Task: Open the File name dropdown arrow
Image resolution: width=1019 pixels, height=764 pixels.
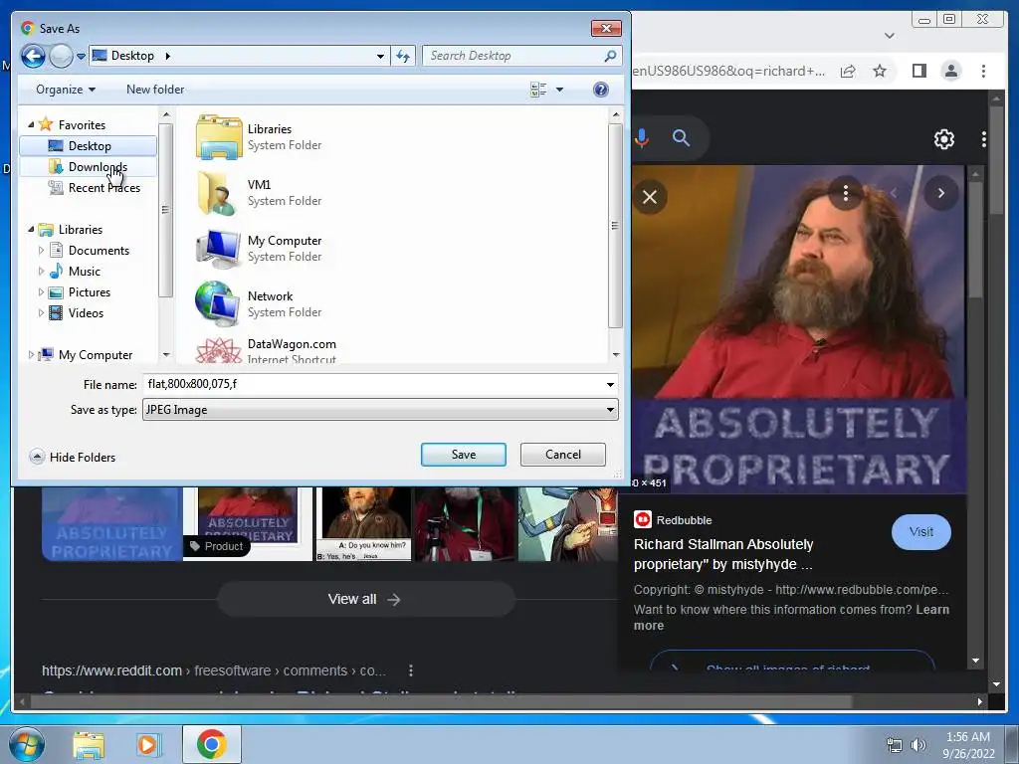Action: 610,385
